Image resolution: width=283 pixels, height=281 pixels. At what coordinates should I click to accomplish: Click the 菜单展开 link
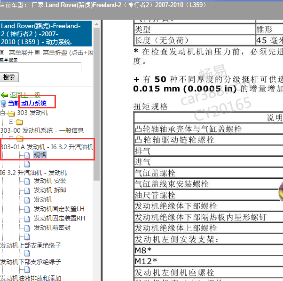tap(21, 53)
